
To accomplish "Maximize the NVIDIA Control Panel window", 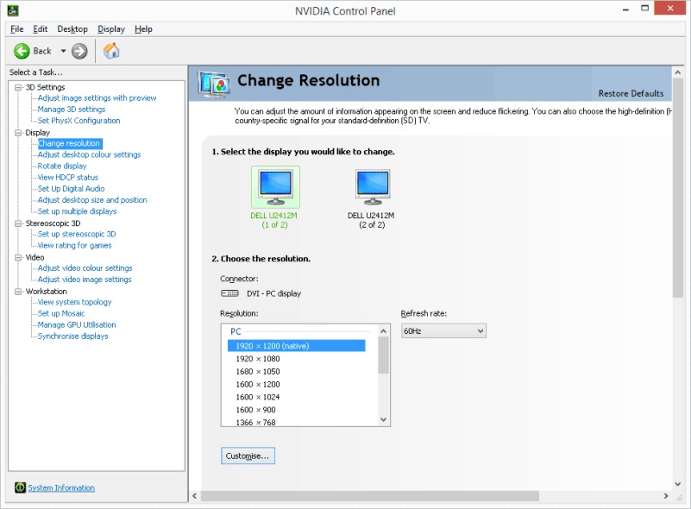I will coord(644,9).
